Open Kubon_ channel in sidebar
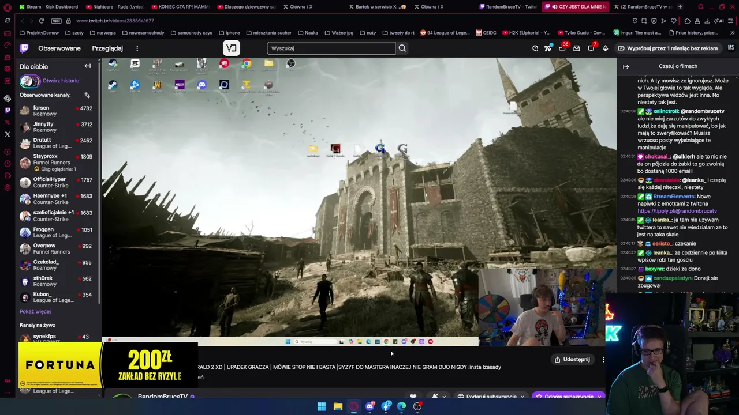The image size is (739, 415). pyautogui.click(x=56, y=297)
